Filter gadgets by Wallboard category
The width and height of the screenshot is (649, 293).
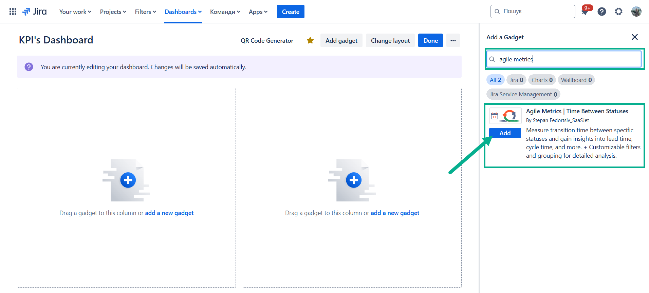[x=576, y=80]
